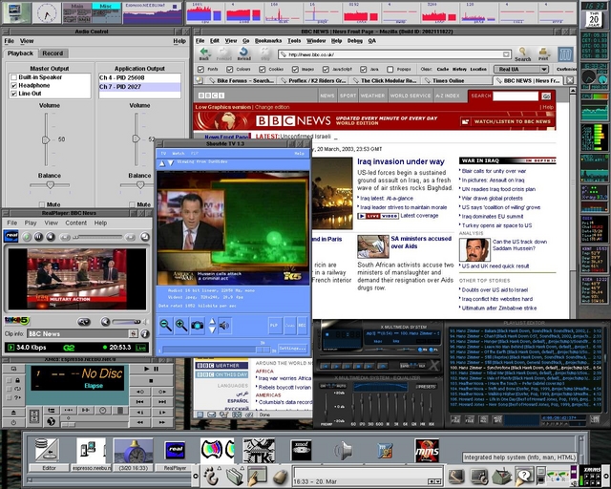Screen dimensions: 611x489
Task: Enable Popups checkbox in Mozilla
Action: tap(390, 69)
